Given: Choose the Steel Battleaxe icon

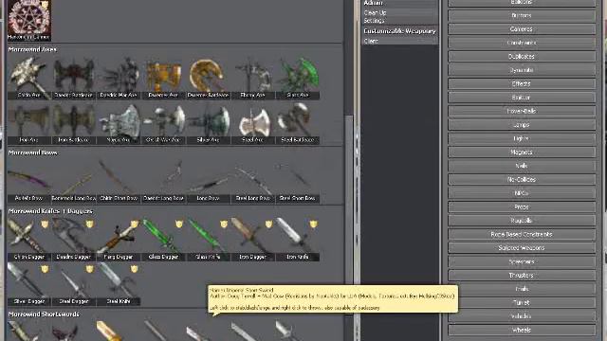Looking at the screenshot, I should click(x=298, y=122).
